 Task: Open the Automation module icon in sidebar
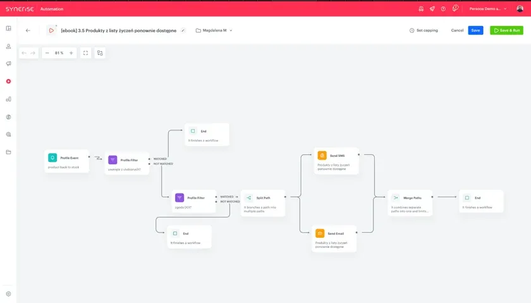click(x=8, y=82)
